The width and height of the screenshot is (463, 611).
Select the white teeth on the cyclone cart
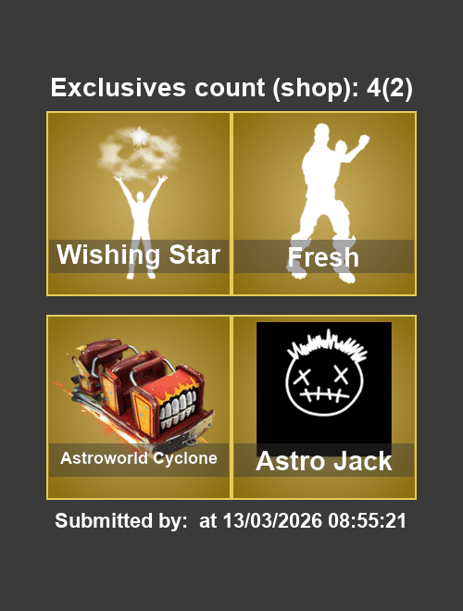click(178, 408)
